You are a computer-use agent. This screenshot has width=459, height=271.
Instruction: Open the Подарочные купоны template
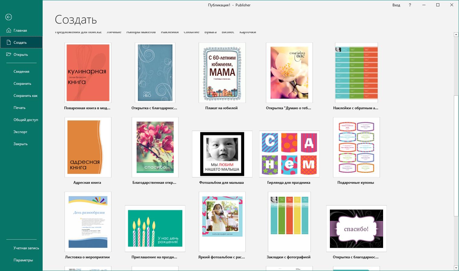point(356,147)
